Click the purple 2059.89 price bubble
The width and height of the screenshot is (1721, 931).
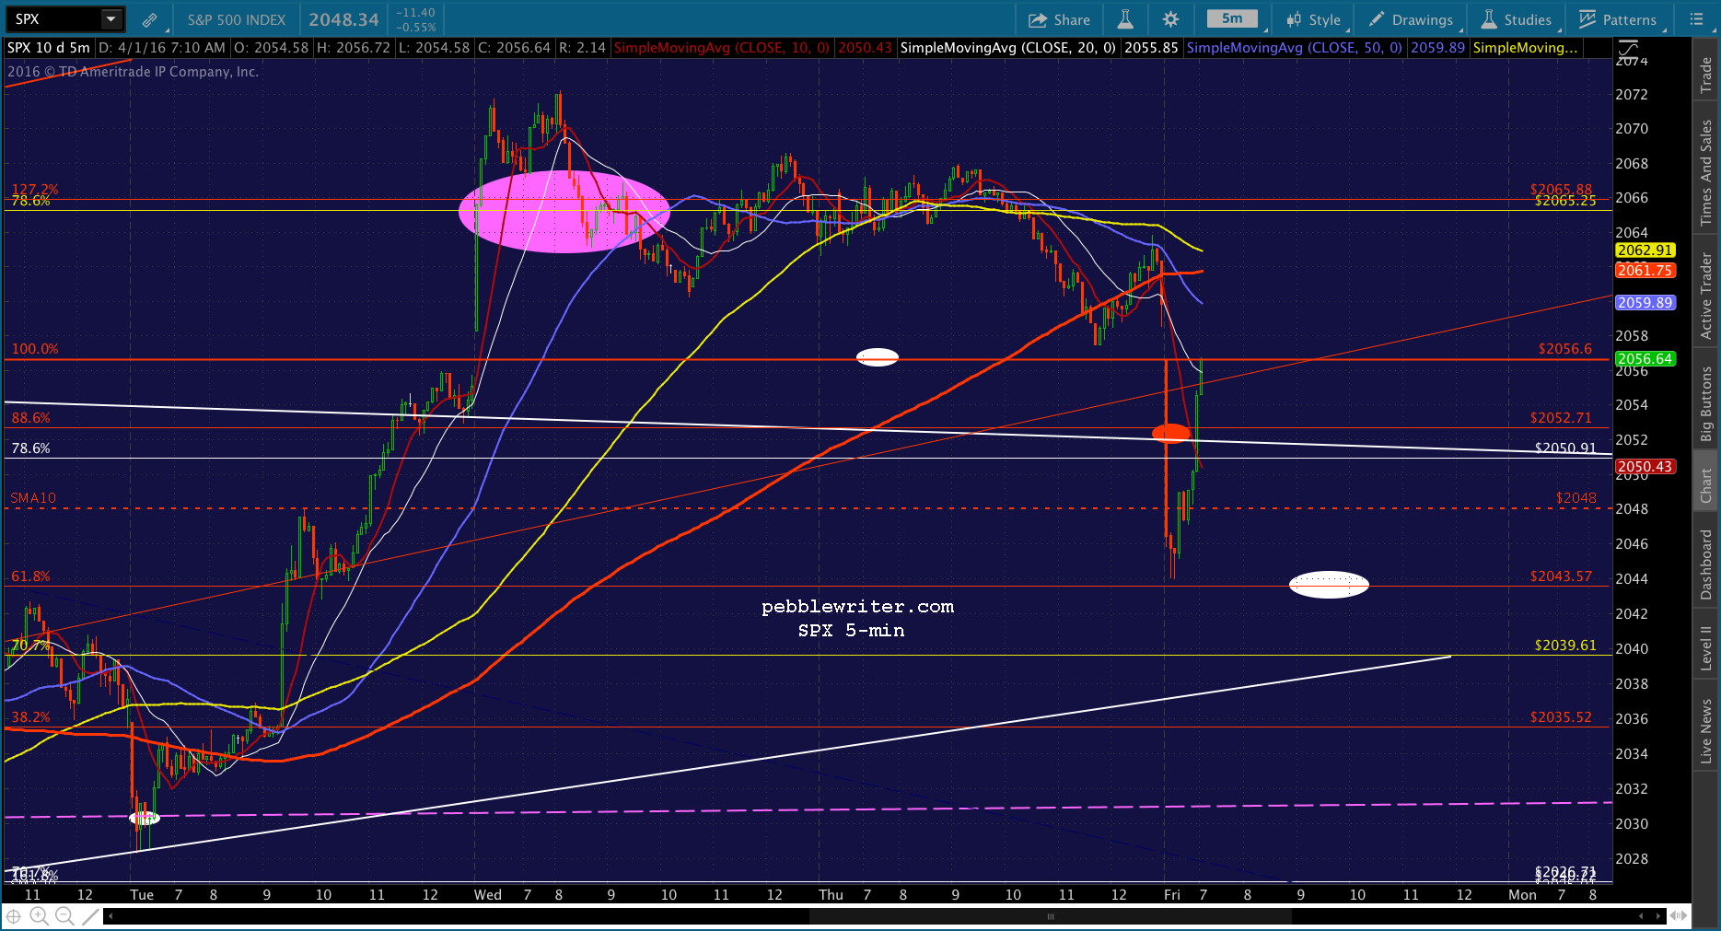pyautogui.click(x=1645, y=303)
